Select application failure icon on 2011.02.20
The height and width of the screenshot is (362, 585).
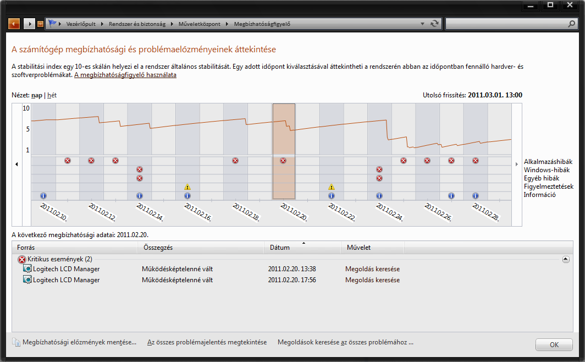click(283, 161)
